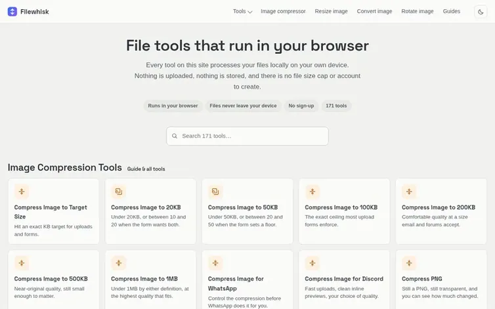The width and height of the screenshot is (495, 309).
Task: Go to Convert image page
Action: coord(374,11)
